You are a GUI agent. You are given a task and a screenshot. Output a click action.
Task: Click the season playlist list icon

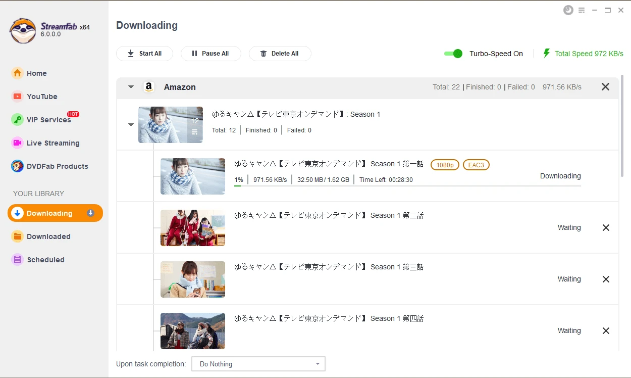pyautogui.click(x=194, y=132)
